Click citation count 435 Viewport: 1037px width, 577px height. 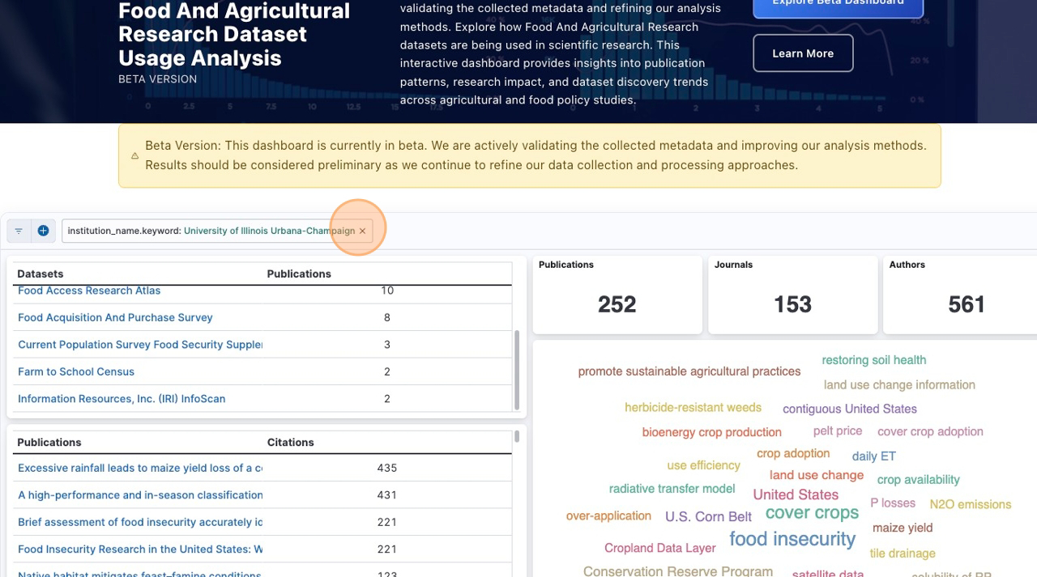pos(386,468)
